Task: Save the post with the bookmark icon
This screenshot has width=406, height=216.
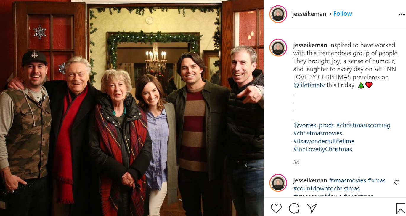Action: [x=400, y=208]
